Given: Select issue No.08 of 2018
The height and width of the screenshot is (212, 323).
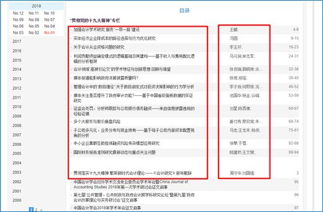Looking at the screenshot, I should 34,20.
